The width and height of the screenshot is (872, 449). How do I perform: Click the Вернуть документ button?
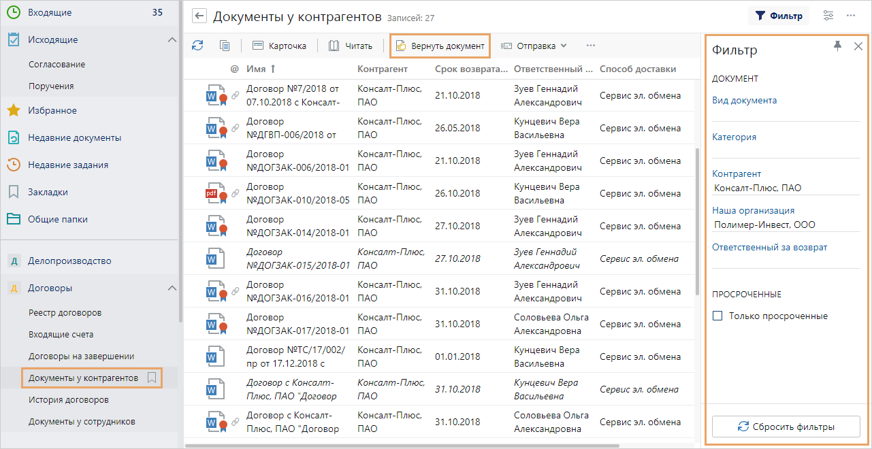coord(440,46)
